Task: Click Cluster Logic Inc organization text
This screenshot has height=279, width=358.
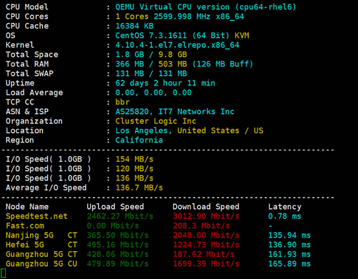Action: tap(156, 121)
